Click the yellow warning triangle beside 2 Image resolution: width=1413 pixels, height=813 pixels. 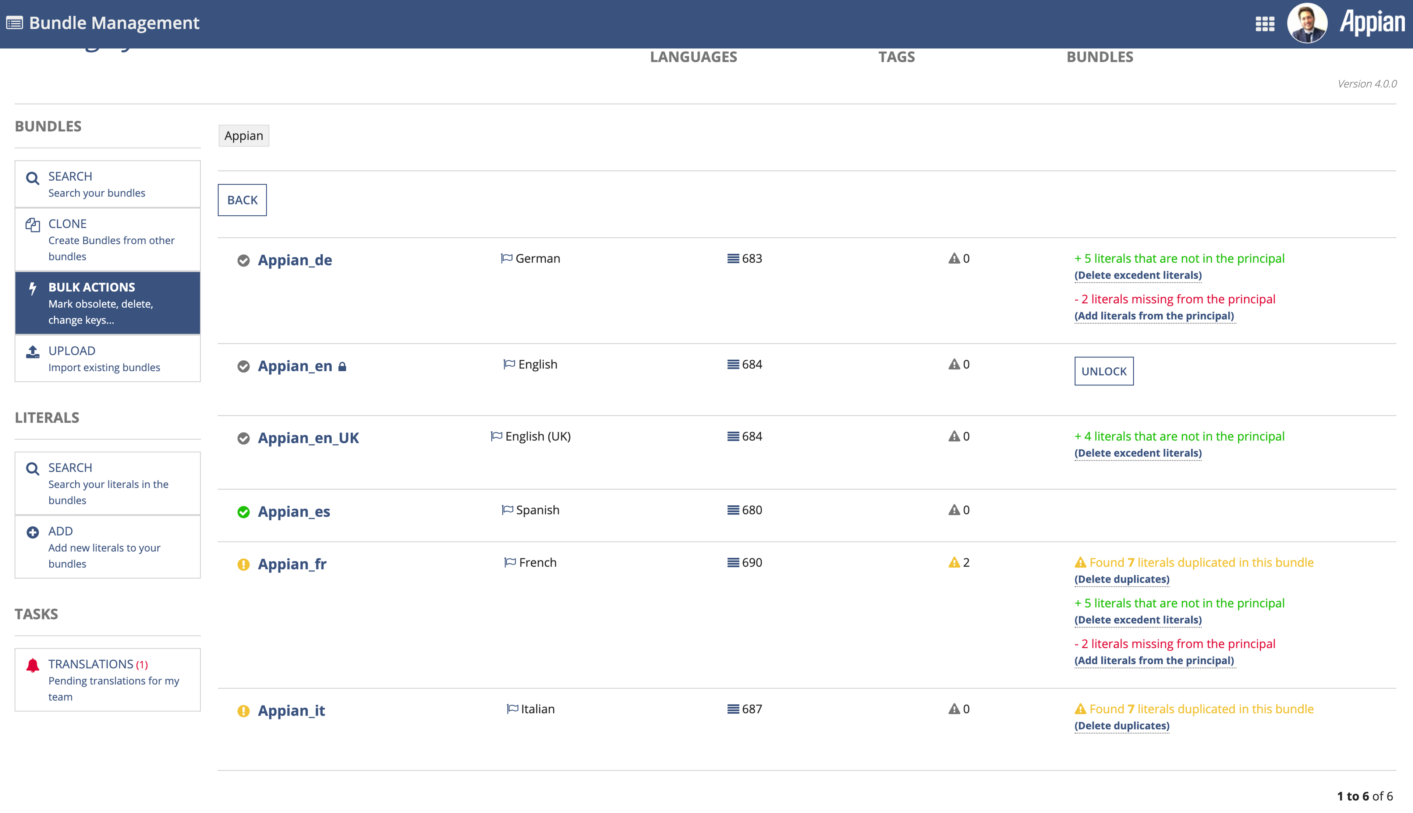(954, 562)
